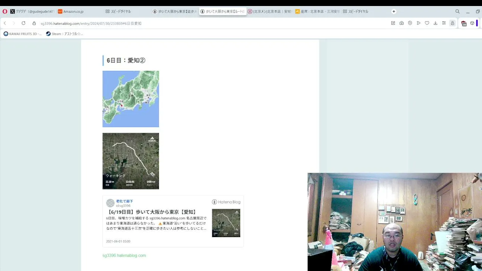The height and width of the screenshot is (271, 482).
Task: Switch to 歩いて大阪から東京【徒歩 tab
Action: point(174,11)
